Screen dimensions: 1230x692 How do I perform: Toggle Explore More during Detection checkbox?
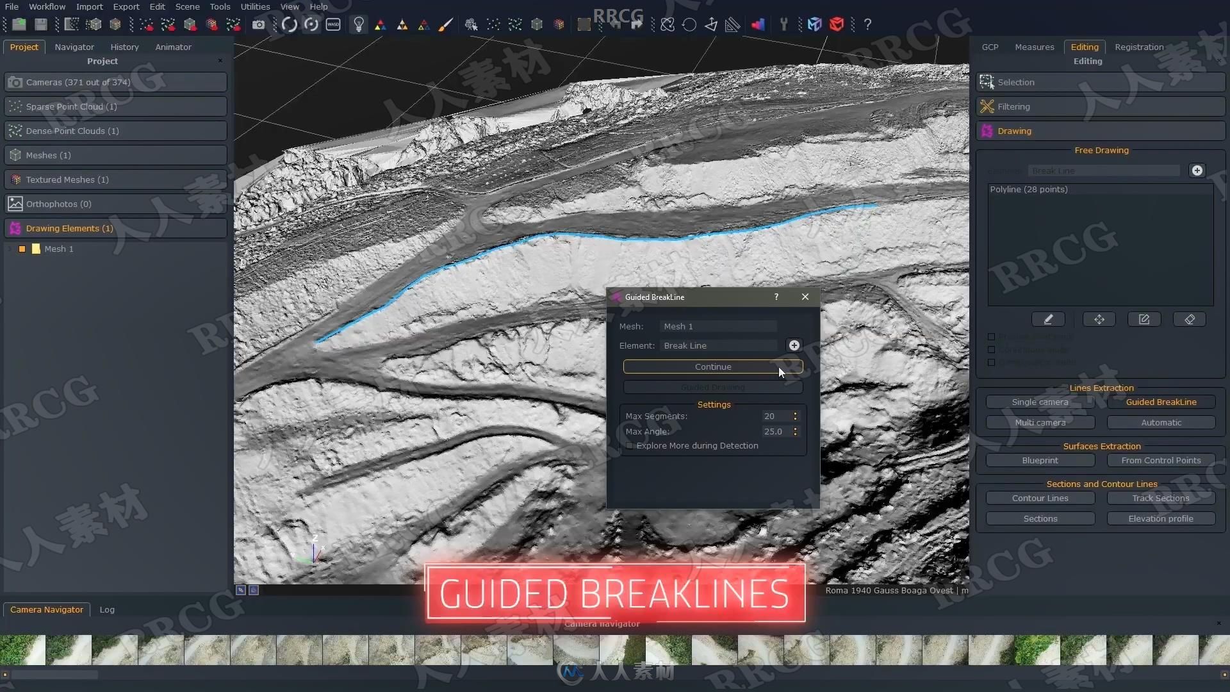[x=628, y=445]
